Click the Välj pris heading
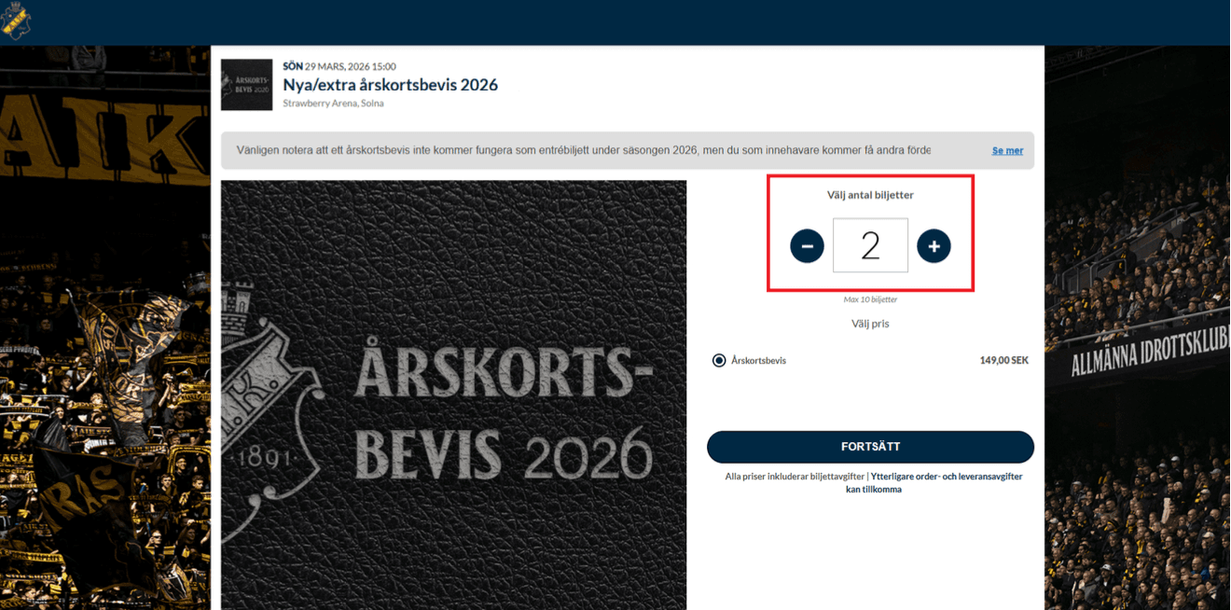This screenshot has width=1231, height=610. [870, 324]
